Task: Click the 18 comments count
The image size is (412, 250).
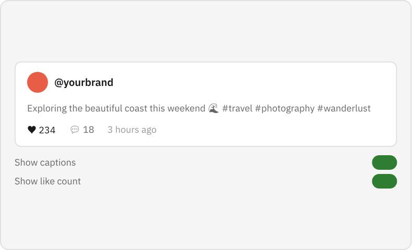Action: (89, 130)
